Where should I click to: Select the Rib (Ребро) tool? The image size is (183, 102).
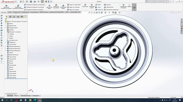coord(98,5)
